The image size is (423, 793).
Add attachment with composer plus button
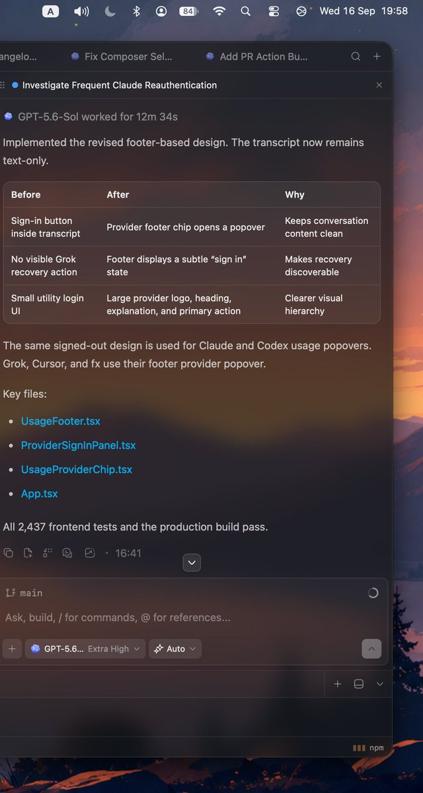(11, 649)
